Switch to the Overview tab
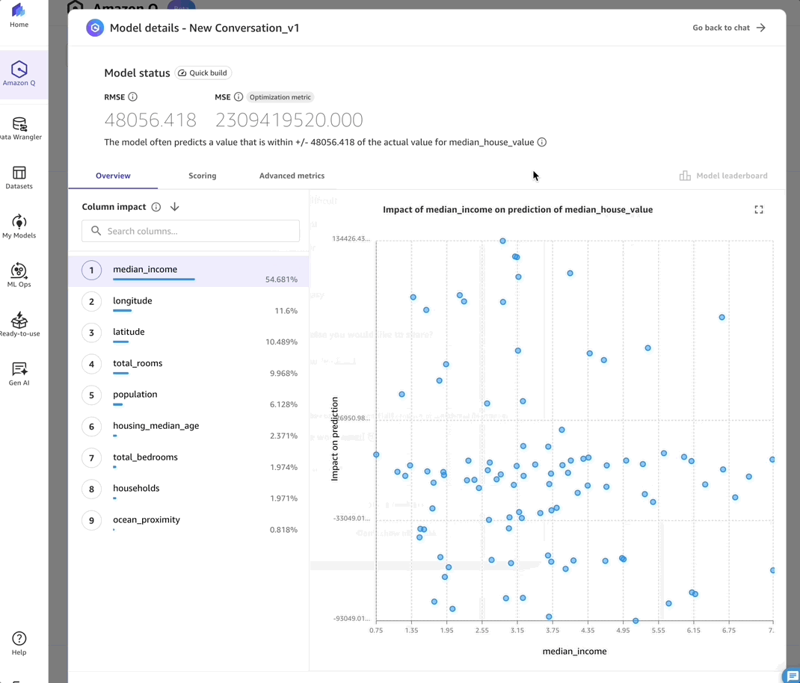 pos(113,176)
